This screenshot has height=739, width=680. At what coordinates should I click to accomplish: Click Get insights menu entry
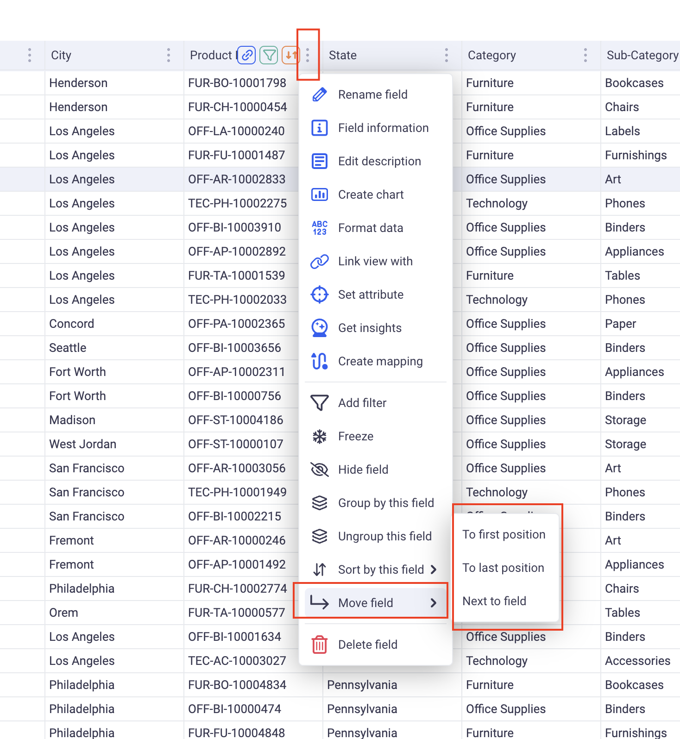point(370,328)
